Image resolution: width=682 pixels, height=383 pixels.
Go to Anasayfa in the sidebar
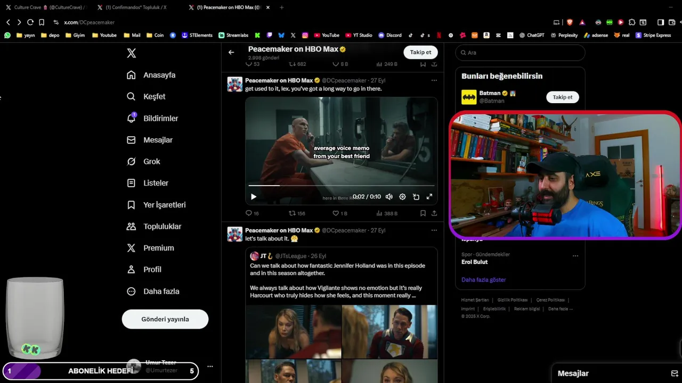[x=151, y=75]
